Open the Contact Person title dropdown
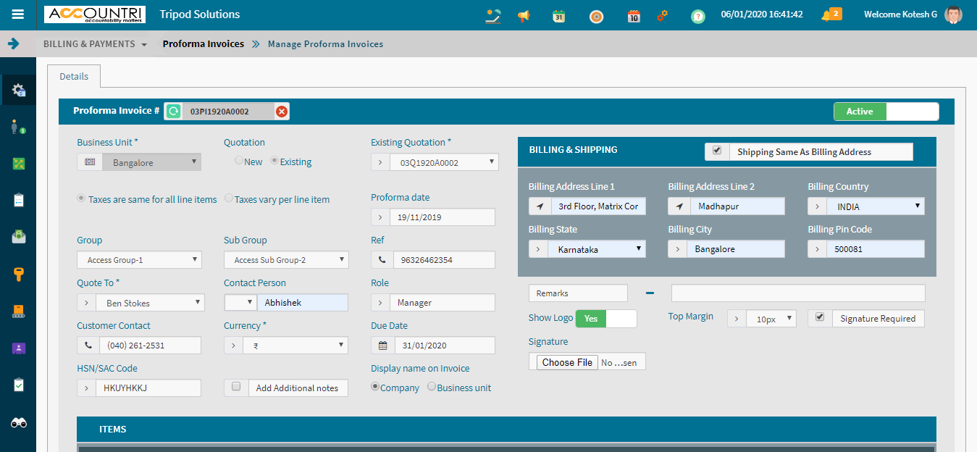The height and width of the screenshot is (452, 977). click(240, 303)
